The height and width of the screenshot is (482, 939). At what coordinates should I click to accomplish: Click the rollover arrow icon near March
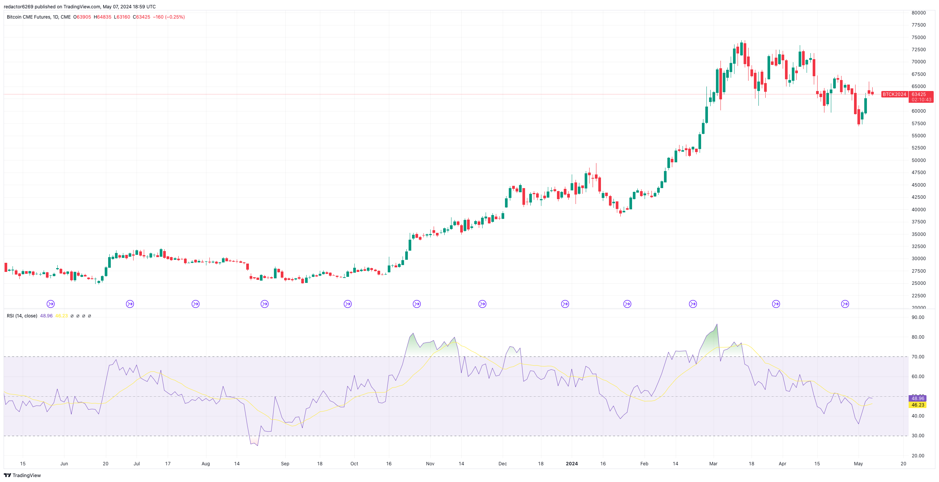pos(693,303)
